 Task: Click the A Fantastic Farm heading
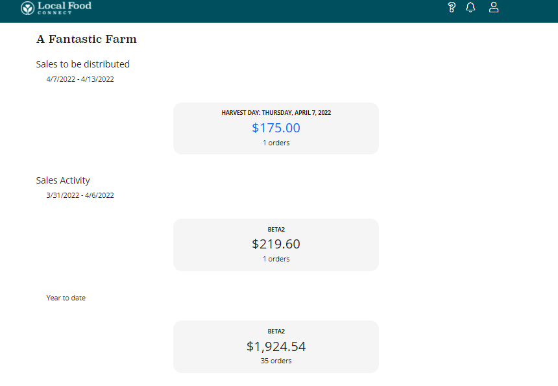(86, 40)
